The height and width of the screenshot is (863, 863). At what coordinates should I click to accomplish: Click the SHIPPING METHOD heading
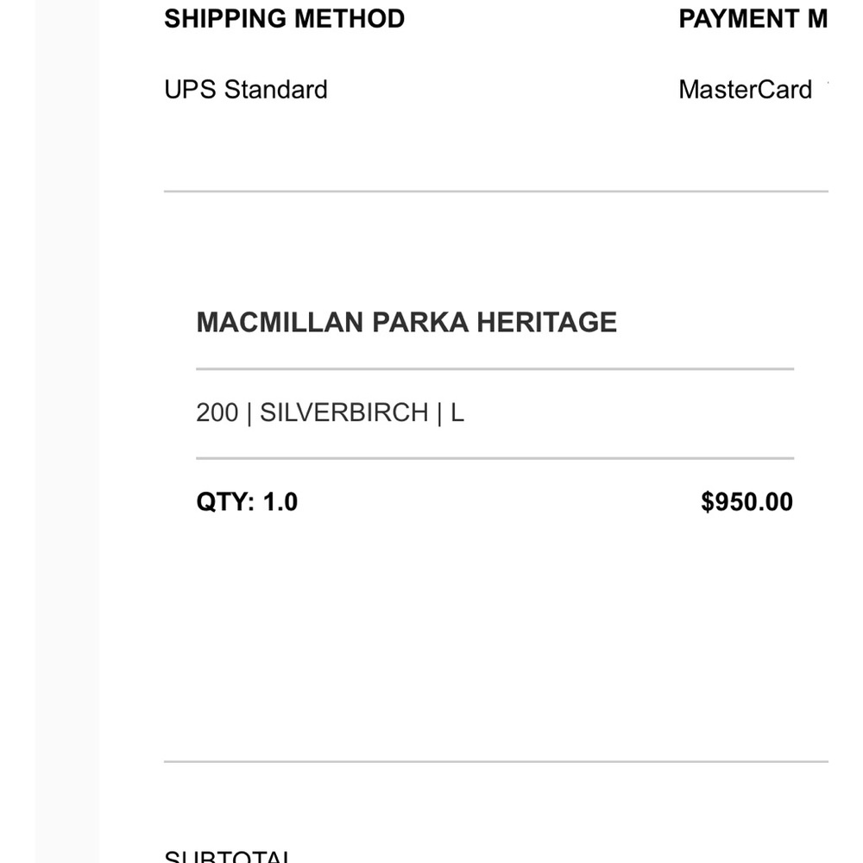284,19
